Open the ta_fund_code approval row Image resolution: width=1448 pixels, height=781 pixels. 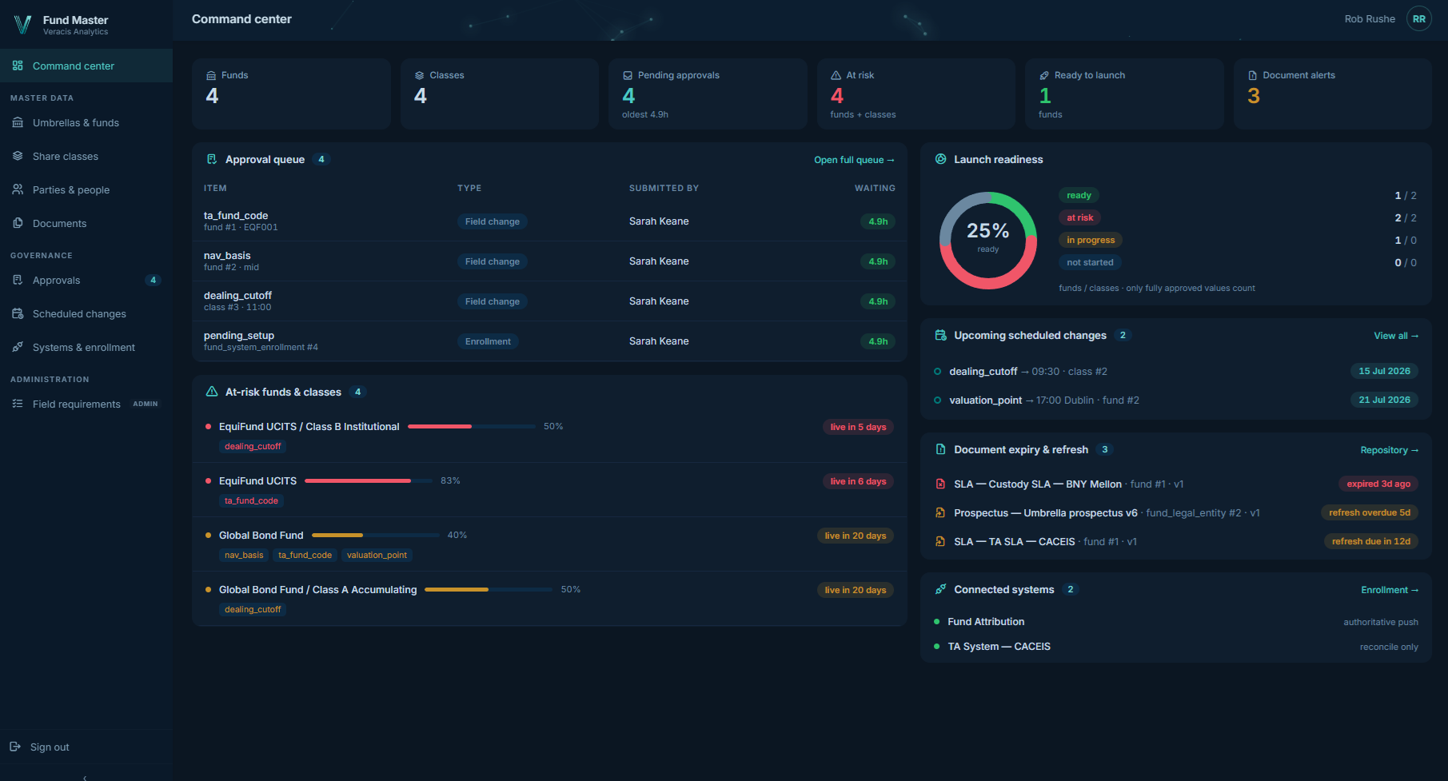549,221
